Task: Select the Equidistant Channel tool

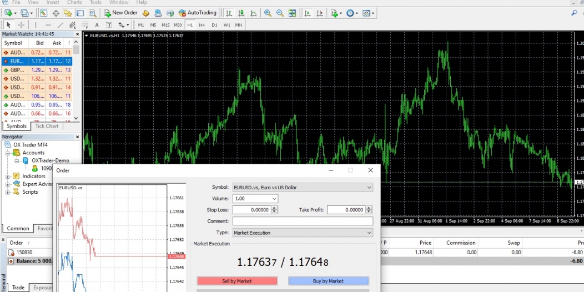Action: (x=72, y=25)
